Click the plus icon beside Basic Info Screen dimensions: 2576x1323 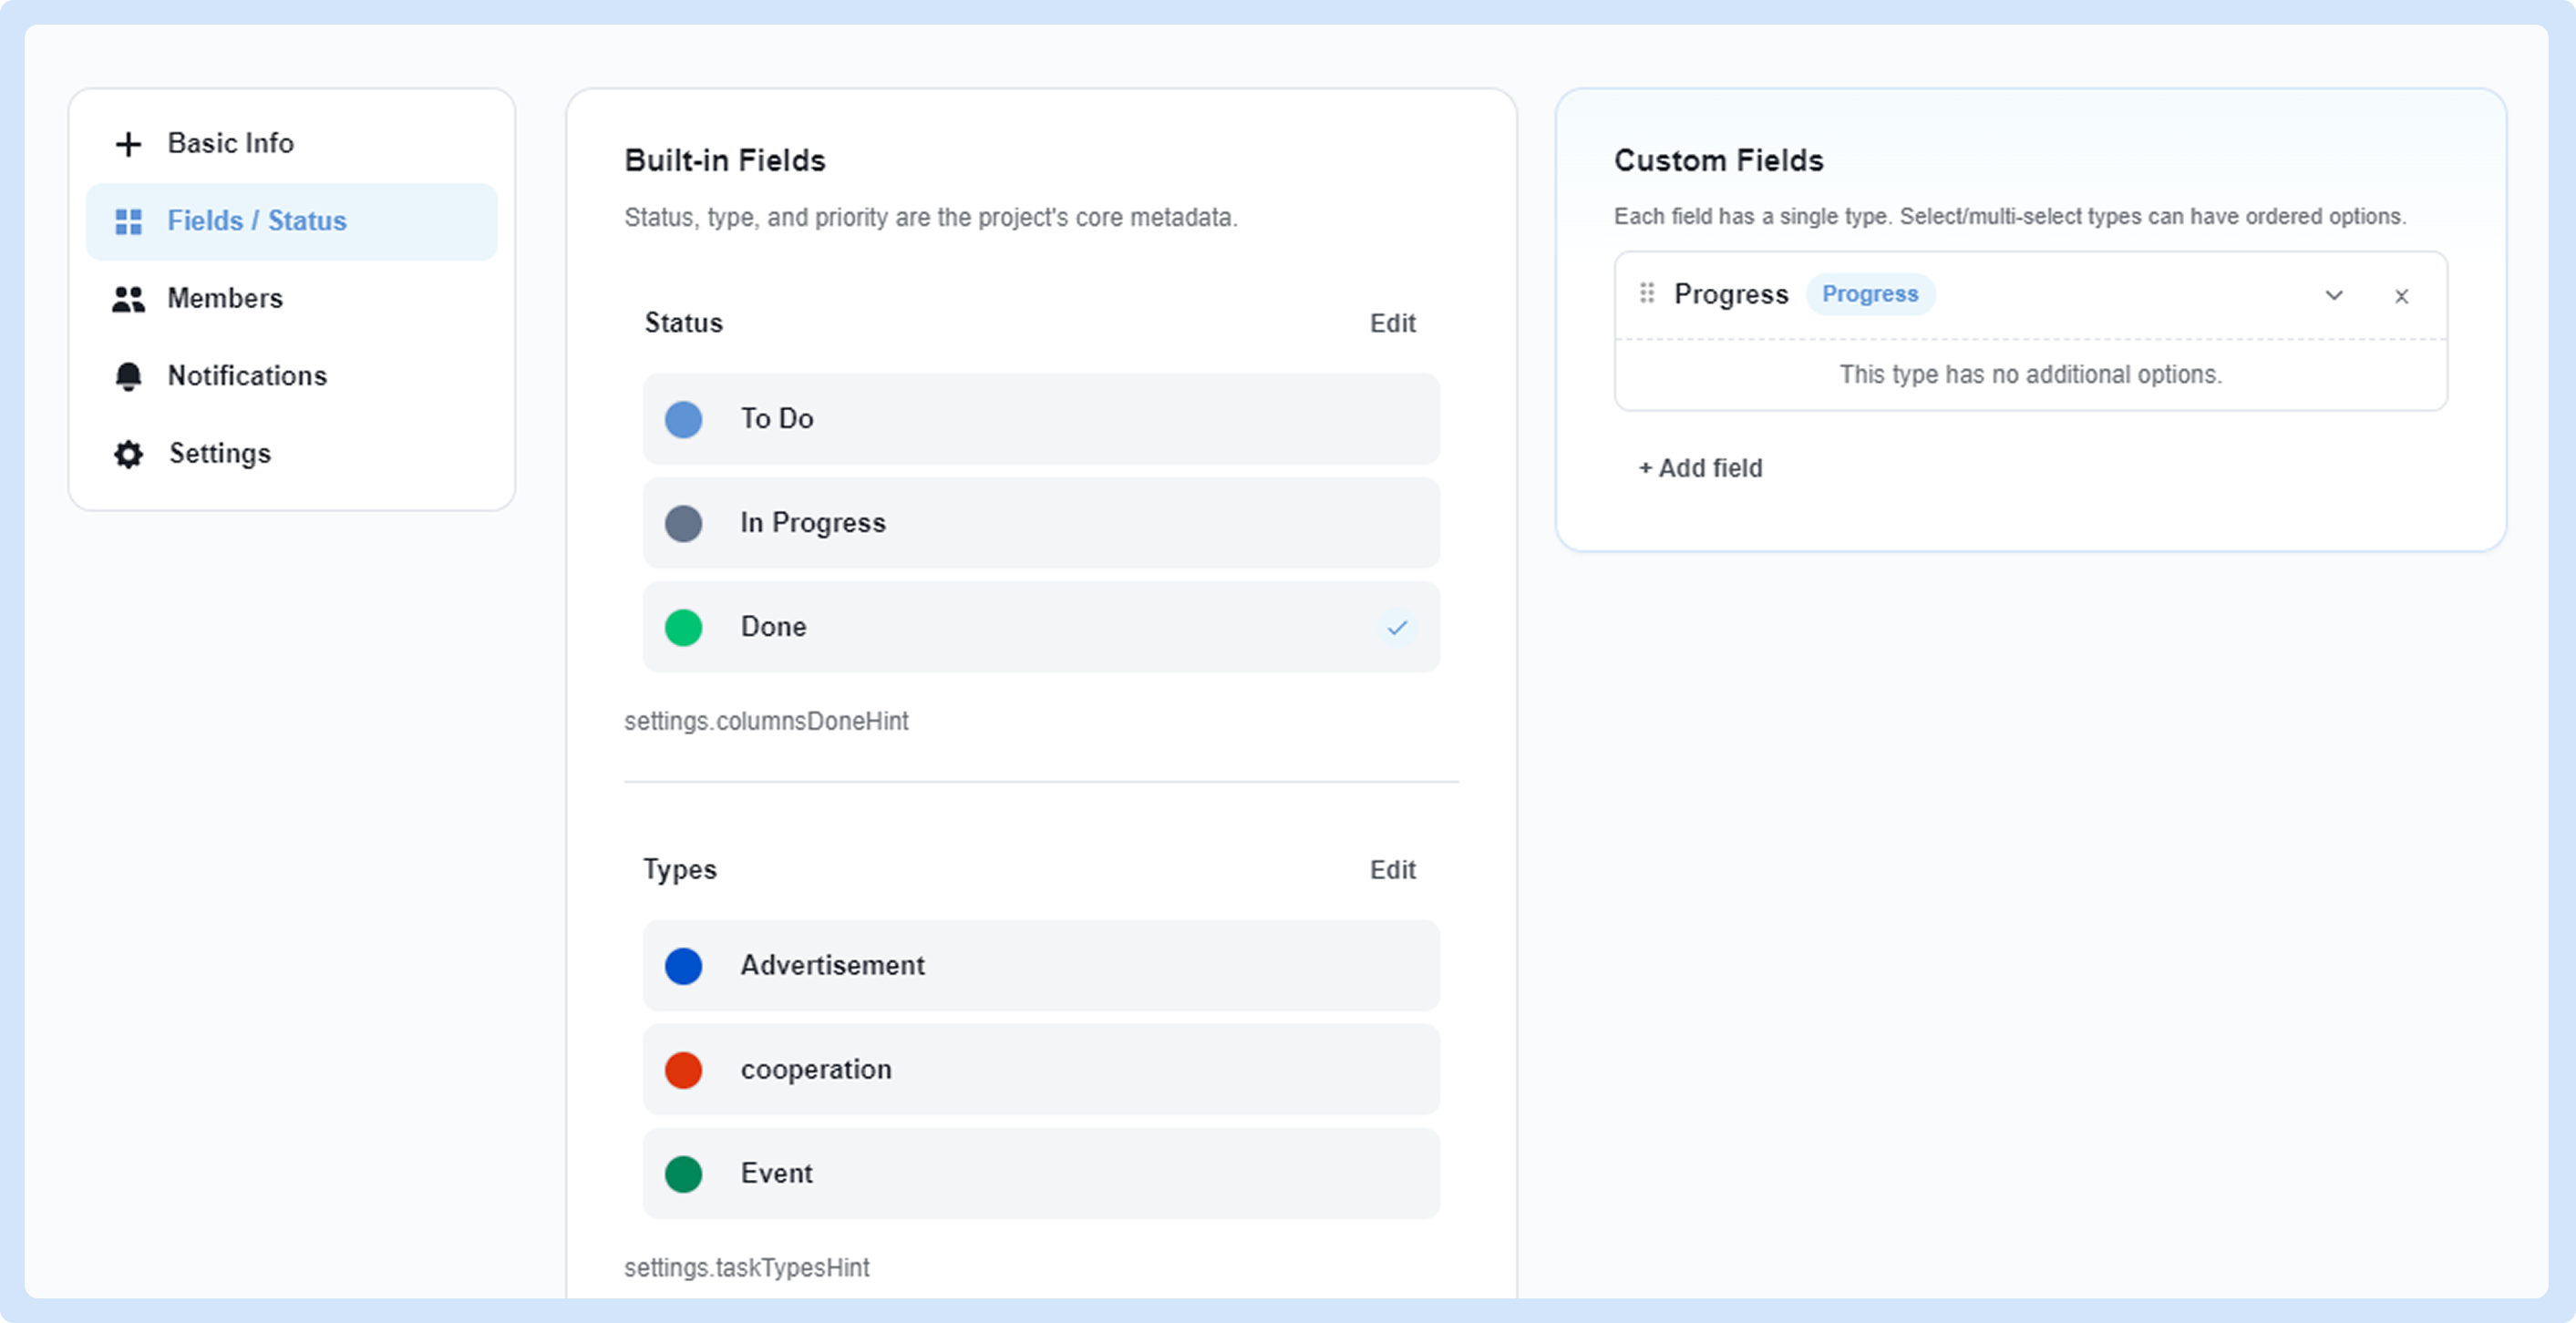coord(128,144)
